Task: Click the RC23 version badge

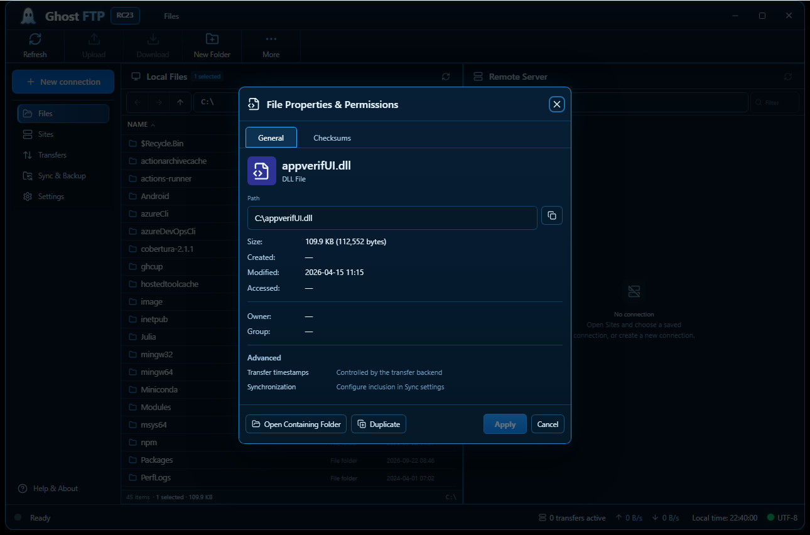Action: (125, 16)
